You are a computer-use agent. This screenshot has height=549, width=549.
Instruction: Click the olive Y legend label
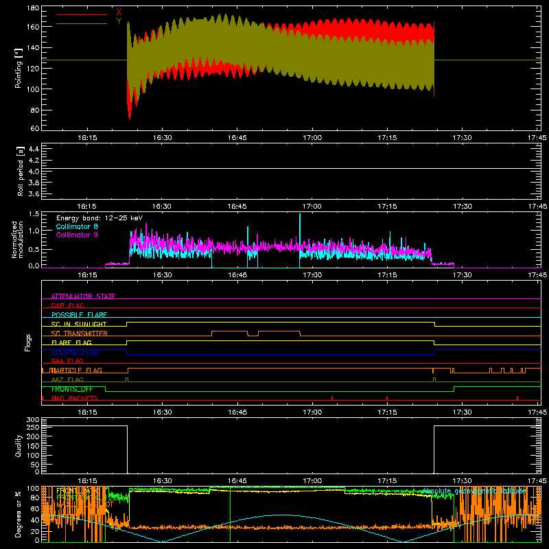pos(119,21)
